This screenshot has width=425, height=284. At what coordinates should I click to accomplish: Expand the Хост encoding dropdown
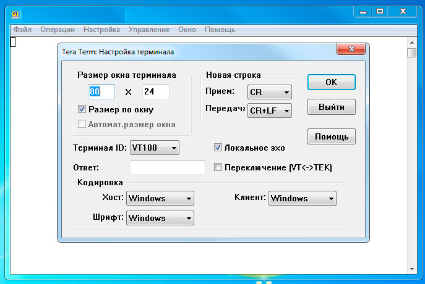160,198
